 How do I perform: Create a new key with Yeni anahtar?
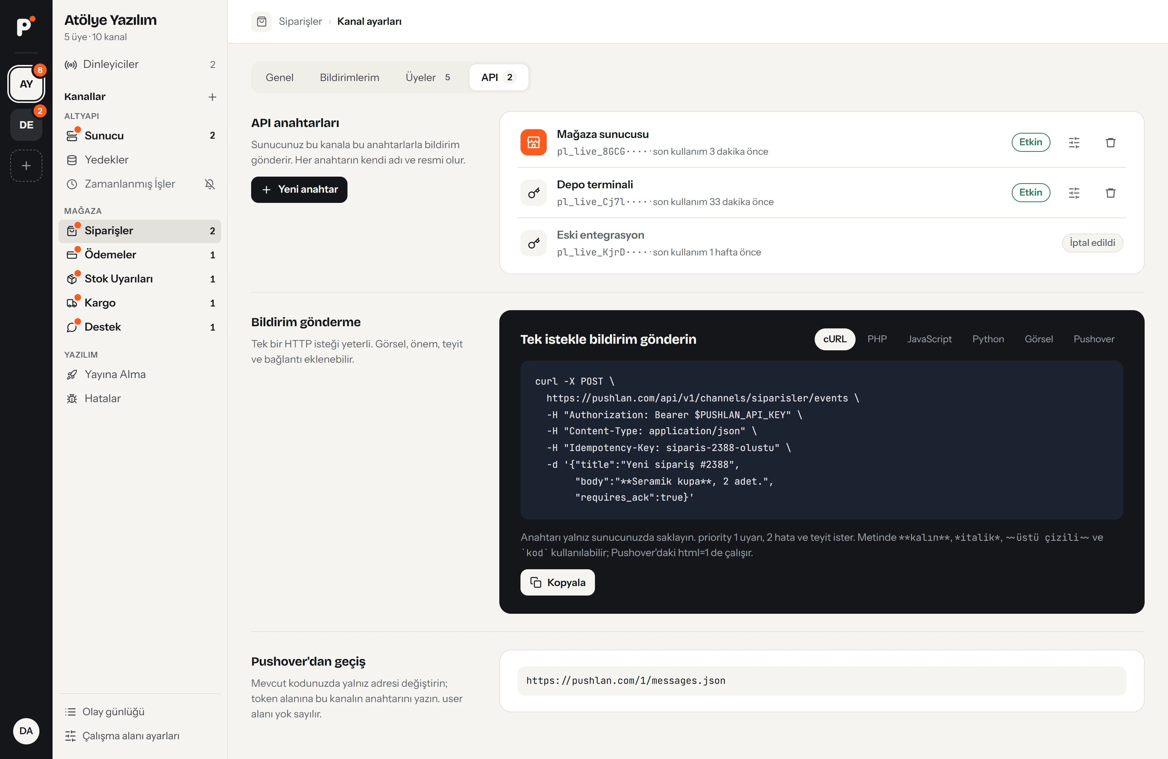[299, 189]
